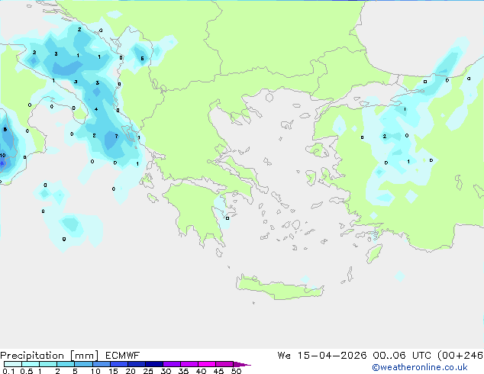Click the "4" precipitation value on the map
The width and height of the screenshot is (484, 374).
coord(96,109)
